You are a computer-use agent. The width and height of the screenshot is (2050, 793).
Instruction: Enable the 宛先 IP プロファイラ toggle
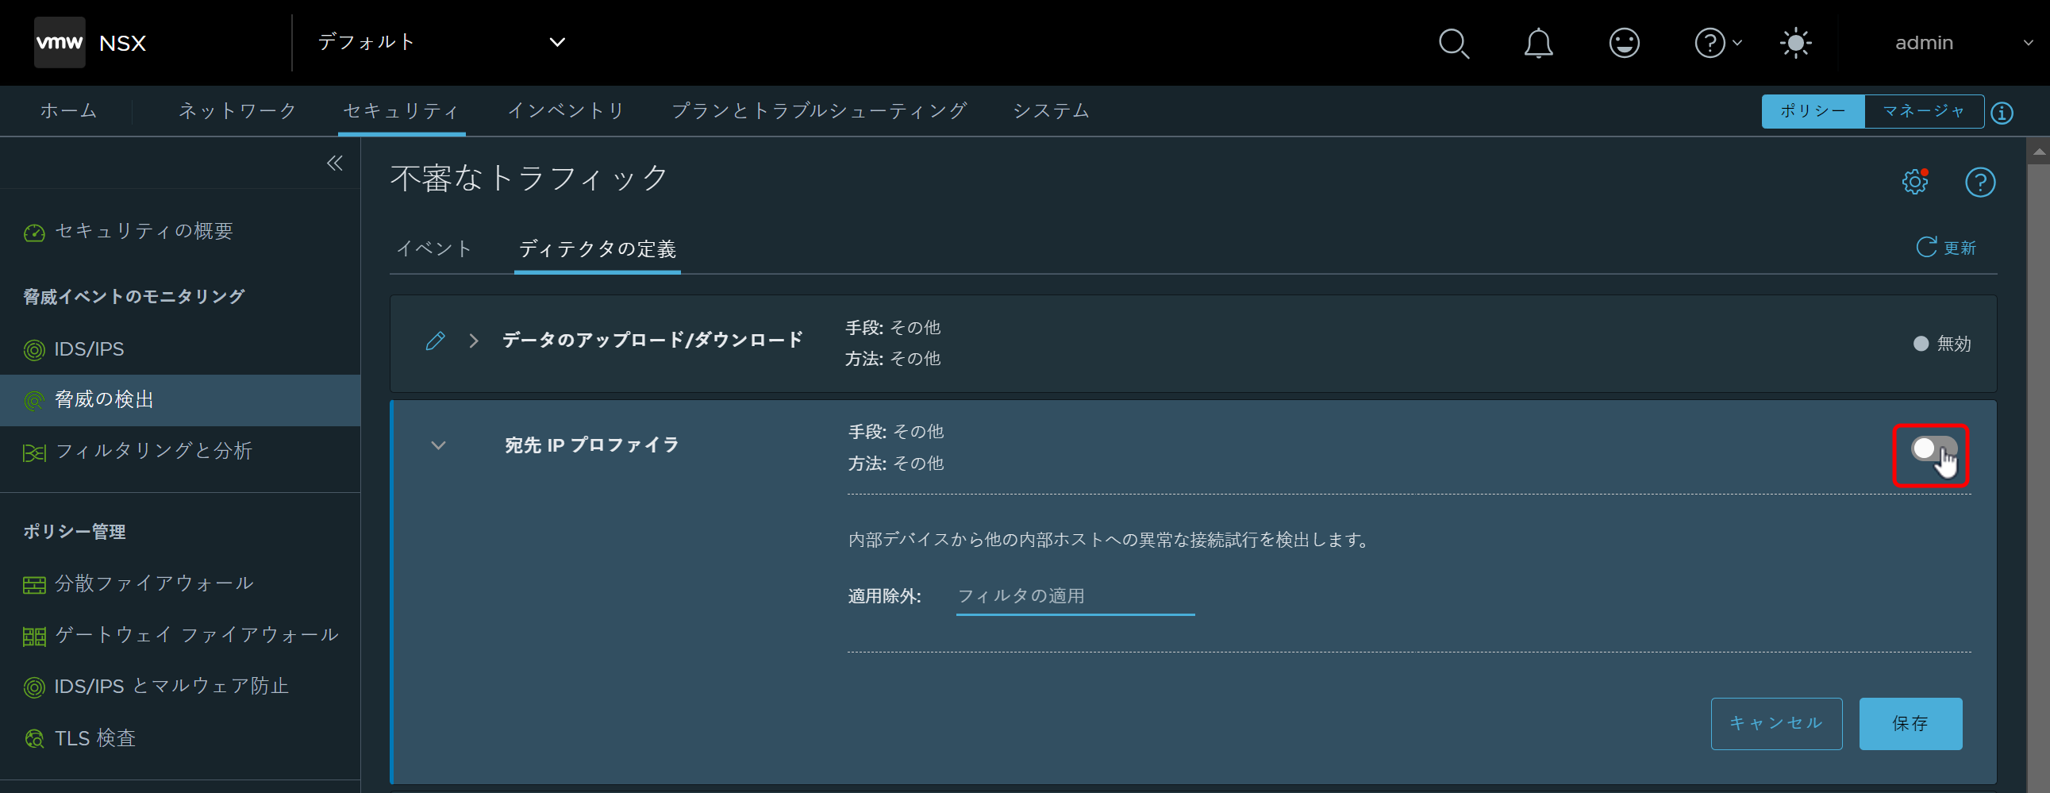1934,449
